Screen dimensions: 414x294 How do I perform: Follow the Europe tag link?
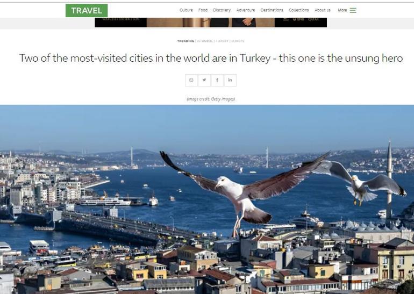[238, 41]
